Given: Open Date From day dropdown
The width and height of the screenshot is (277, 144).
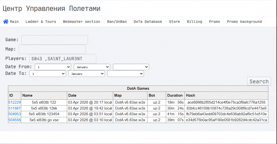Looking at the screenshot, I should (53, 67).
